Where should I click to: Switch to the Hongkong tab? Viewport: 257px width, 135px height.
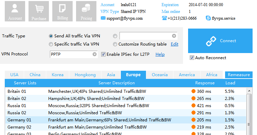coord(85,75)
